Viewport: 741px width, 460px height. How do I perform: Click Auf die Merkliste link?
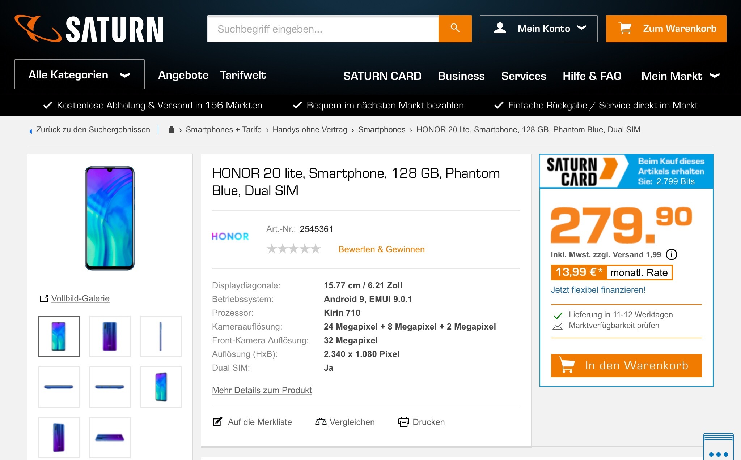(x=260, y=422)
